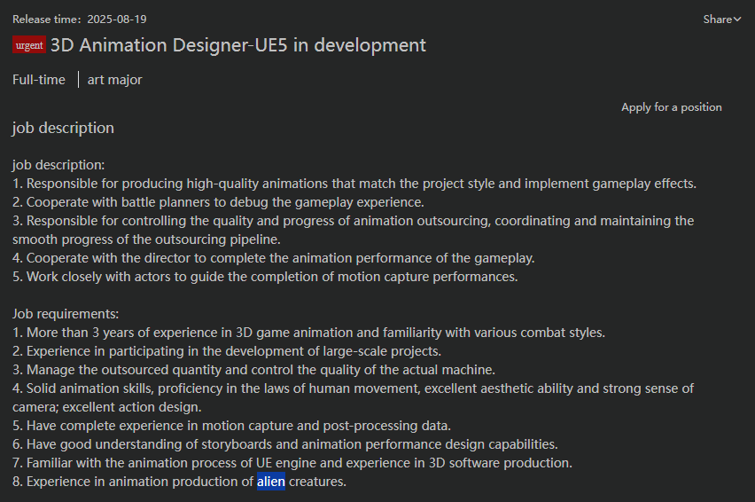This screenshot has height=502, width=755.
Task: Click the line about cooperating with battle planners
Action: click(218, 202)
